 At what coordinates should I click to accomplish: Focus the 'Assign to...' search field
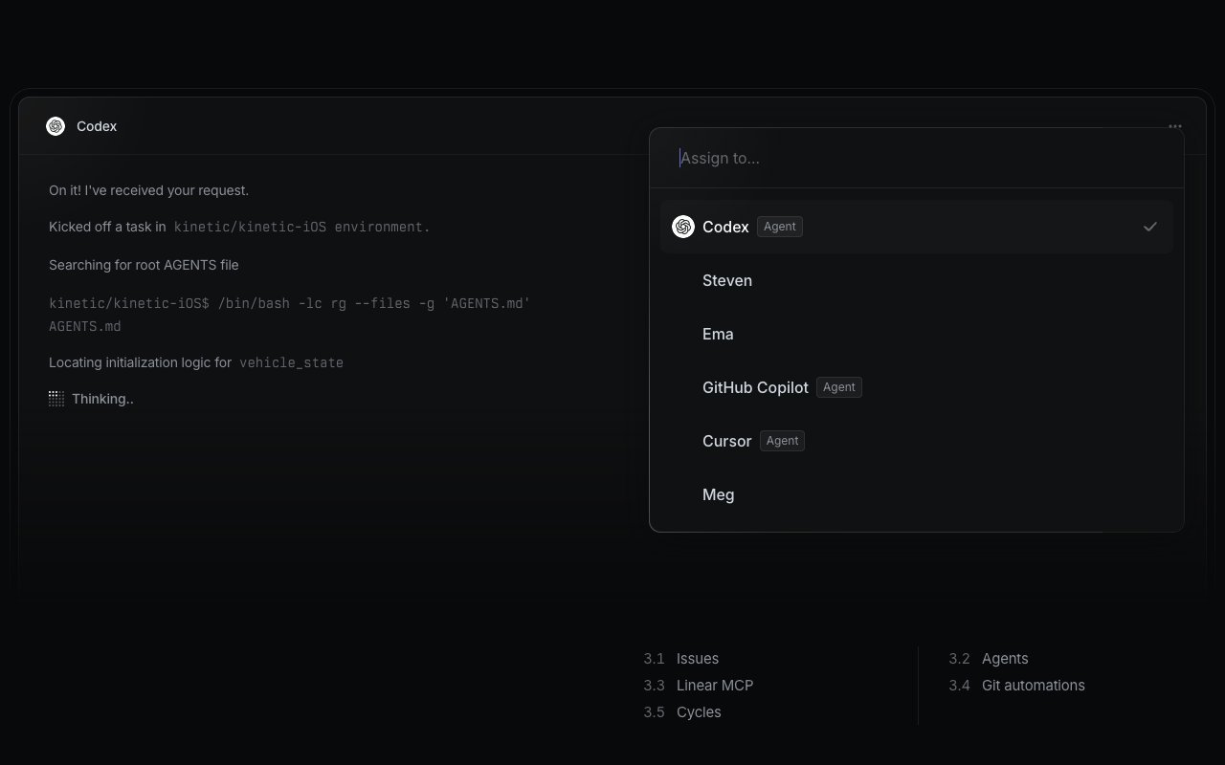pos(917,158)
